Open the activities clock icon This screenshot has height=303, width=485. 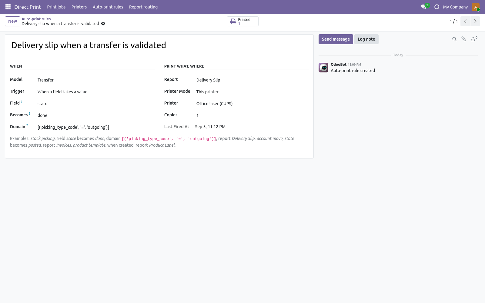437,7
